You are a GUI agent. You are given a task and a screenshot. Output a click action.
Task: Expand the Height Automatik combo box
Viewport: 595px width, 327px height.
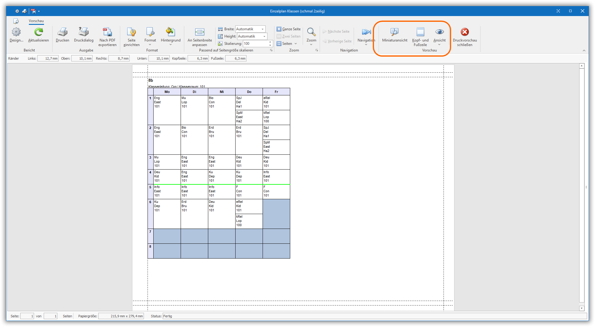click(x=264, y=36)
